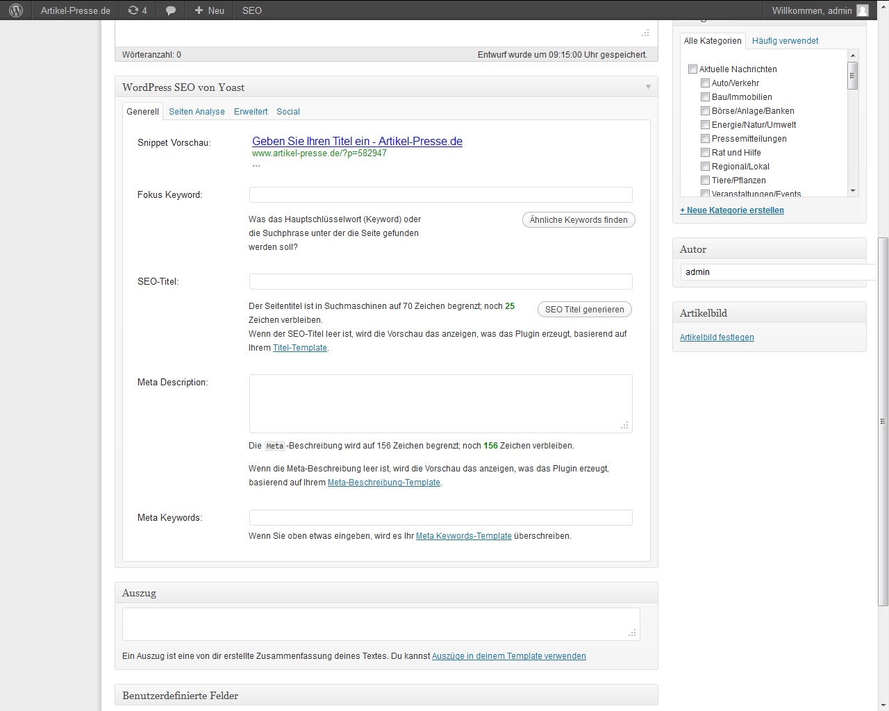The image size is (889, 711).
Task: Check the Regional/Lokal category
Action: click(x=705, y=166)
